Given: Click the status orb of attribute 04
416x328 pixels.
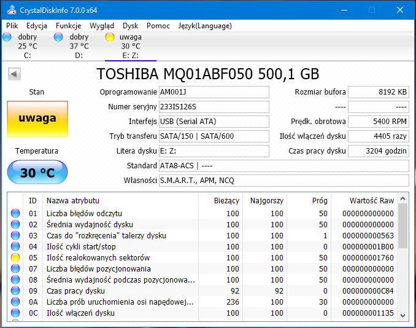Looking at the screenshot, I should (15, 246).
